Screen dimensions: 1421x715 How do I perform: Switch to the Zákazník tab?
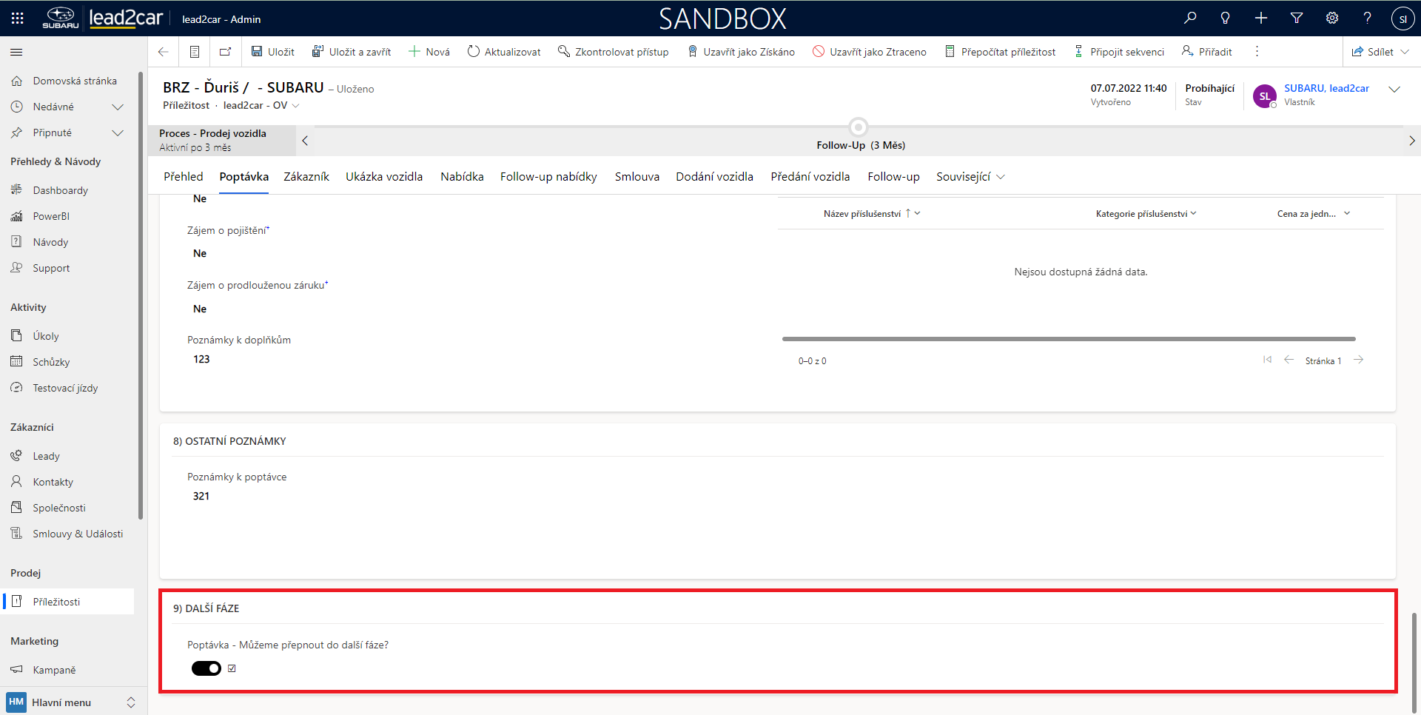(x=306, y=177)
